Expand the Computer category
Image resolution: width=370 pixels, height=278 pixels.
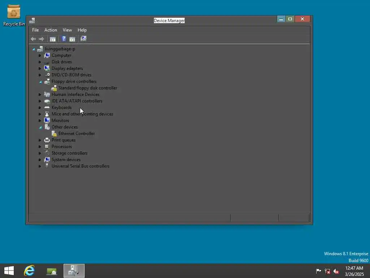40,55
